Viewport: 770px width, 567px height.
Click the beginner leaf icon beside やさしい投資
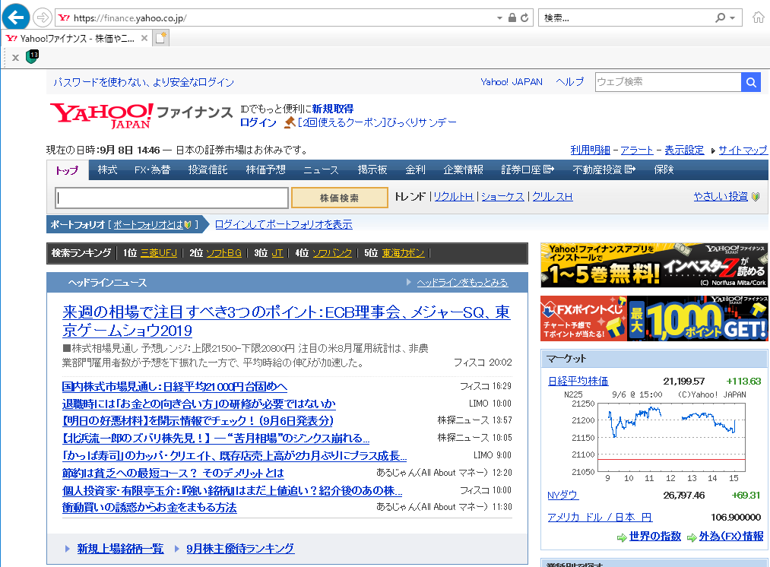[x=756, y=197]
